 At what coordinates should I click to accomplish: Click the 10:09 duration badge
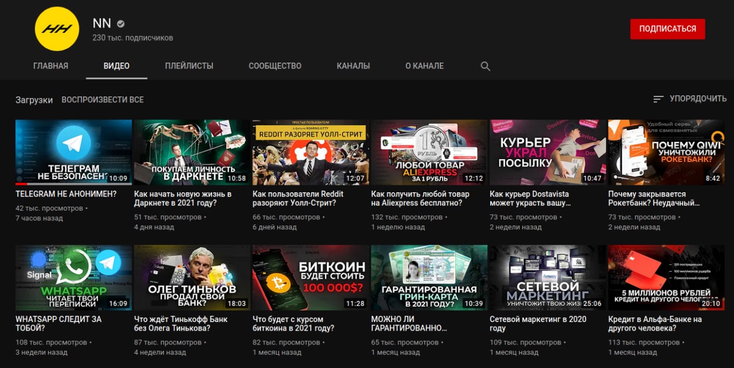coord(118,179)
